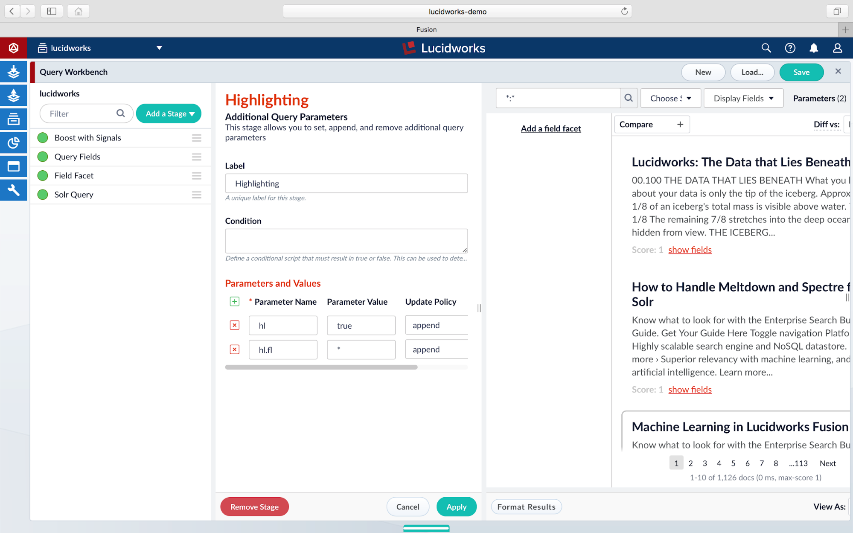Open the Collections sidebar icon
Image resolution: width=853 pixels, height=533 pixels.
click(13, 119)
